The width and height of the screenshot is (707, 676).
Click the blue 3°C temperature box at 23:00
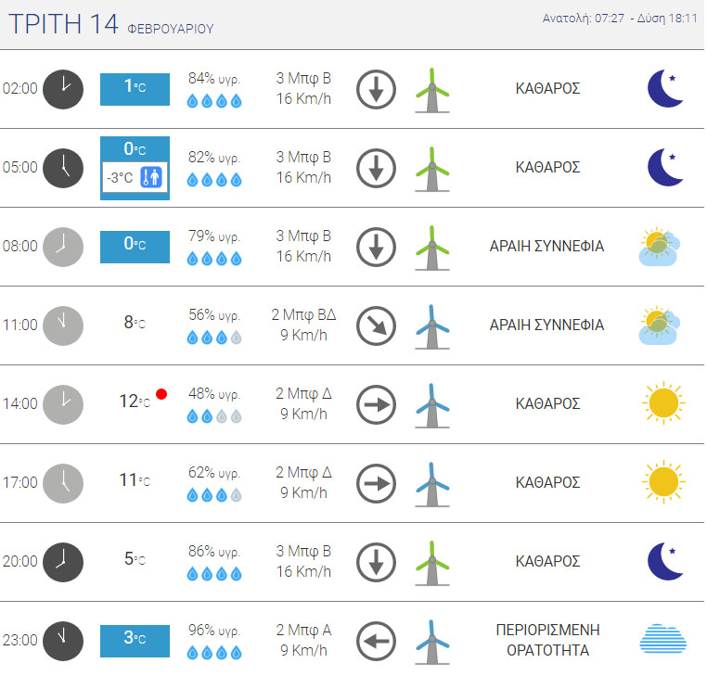[x=135, y=640]
